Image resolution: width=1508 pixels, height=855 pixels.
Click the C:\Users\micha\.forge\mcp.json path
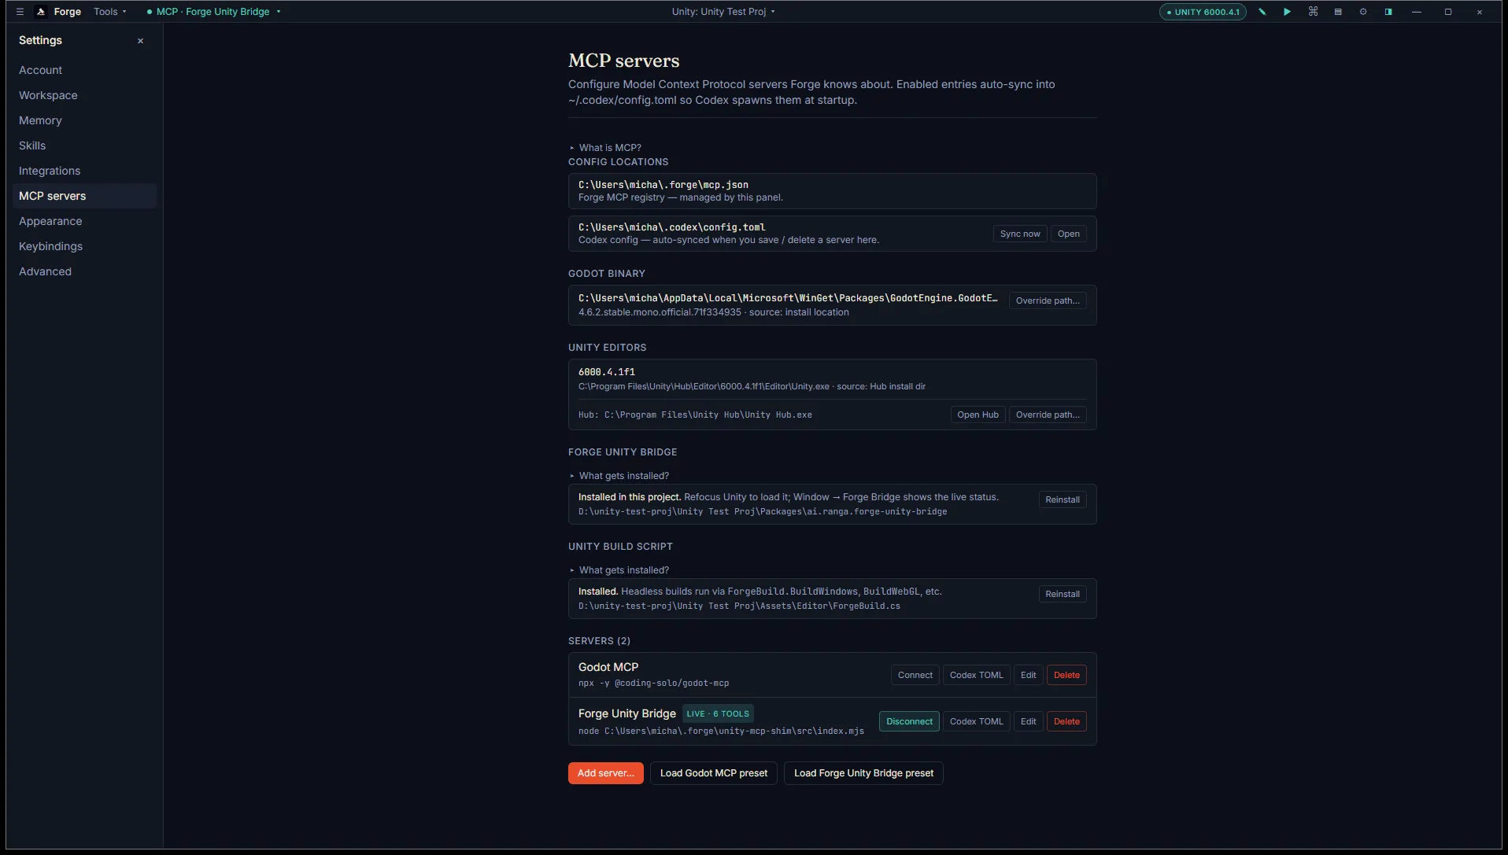pyautogui.click(x=663, y=185)
